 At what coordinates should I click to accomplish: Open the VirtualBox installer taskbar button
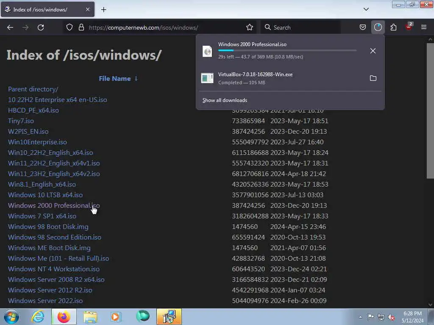click(x=169, y=317)
